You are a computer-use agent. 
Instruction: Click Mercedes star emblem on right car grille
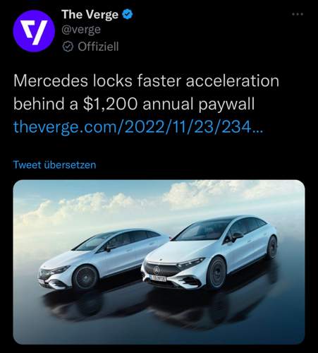[157, 270]
